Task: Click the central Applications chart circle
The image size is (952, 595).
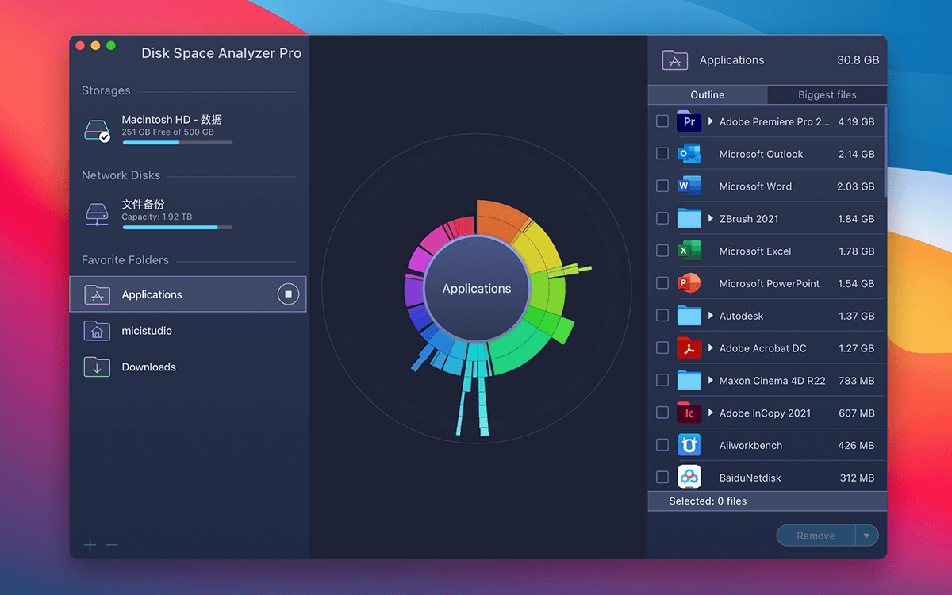Action: (x=477, y=289)
